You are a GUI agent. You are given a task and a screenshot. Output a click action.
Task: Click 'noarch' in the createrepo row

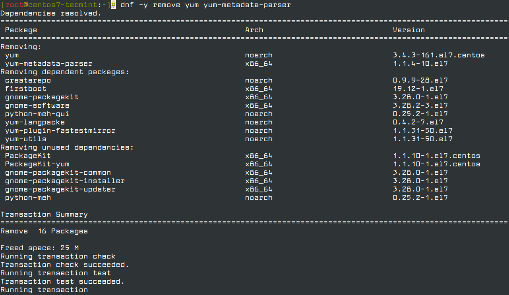(x=259, y=80)
